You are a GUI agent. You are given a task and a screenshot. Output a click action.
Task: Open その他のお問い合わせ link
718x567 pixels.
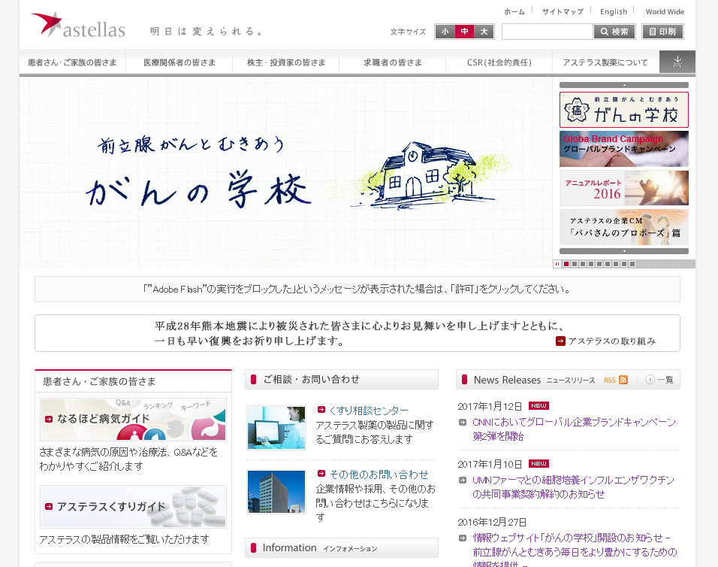(x=379, y=474)
